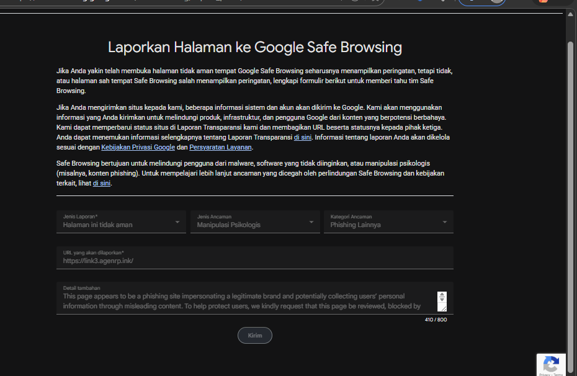Image resolution: width=577 pixels, height=376 pixels.
Task: Click the 410 / 800 character counter
Action: pyautogui.click(x=436, y=320)
